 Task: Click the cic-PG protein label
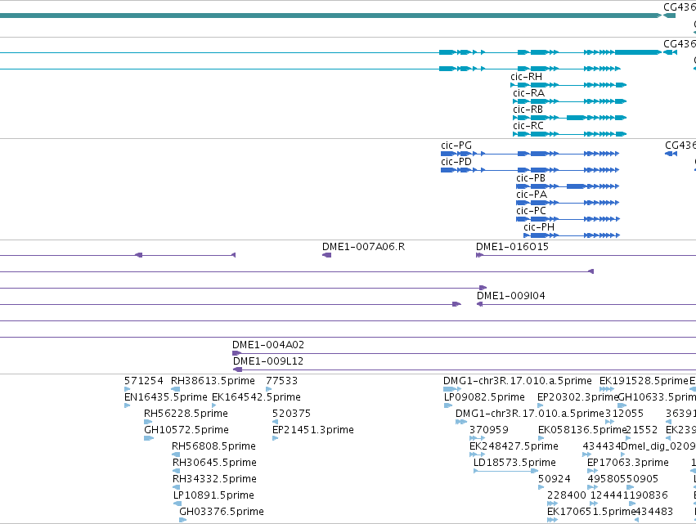point(456,146)
